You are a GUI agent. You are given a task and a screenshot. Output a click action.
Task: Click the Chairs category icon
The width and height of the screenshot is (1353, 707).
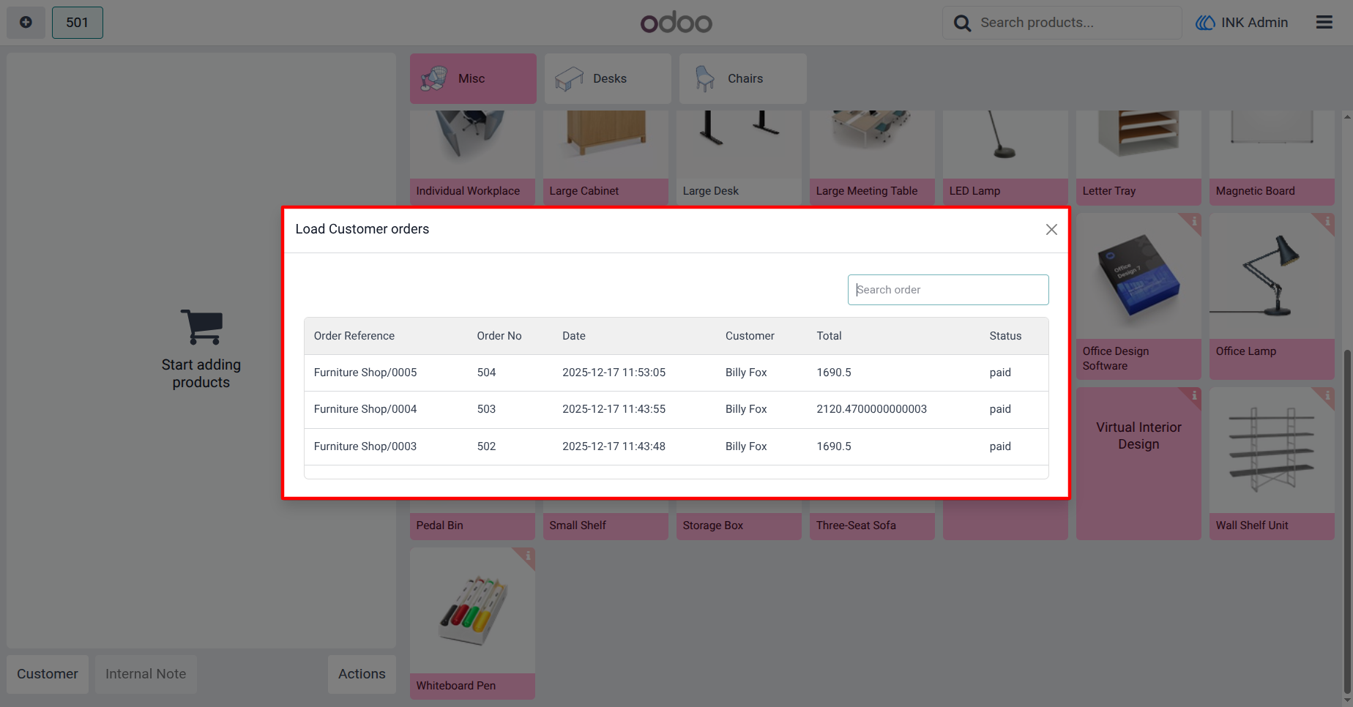click(704, 78)
